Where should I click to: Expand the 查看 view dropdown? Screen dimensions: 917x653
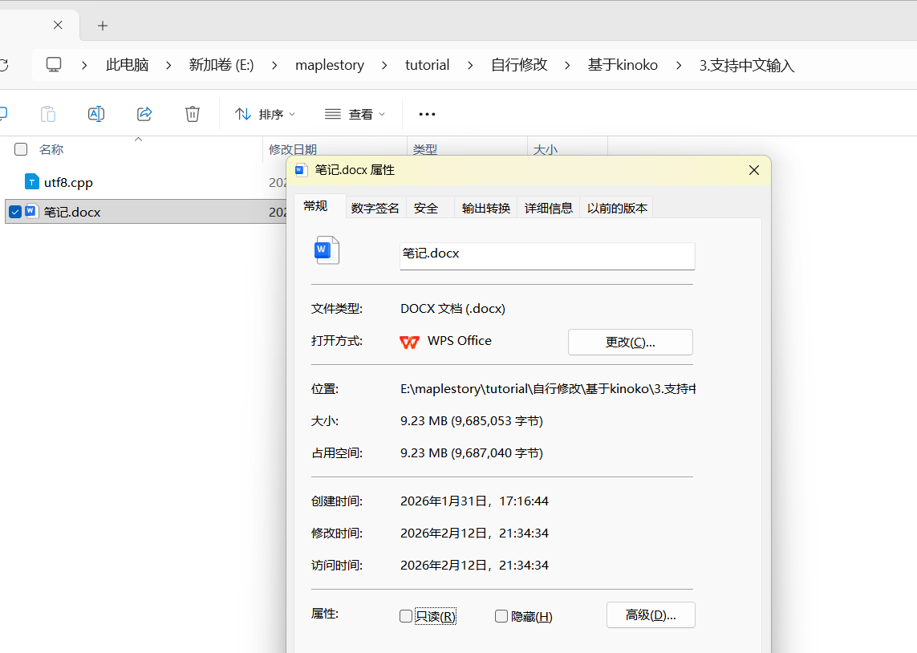(x=355, y=114)
